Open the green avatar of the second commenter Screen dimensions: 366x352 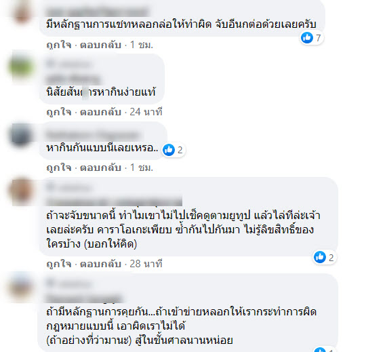(x=21, y=68)
